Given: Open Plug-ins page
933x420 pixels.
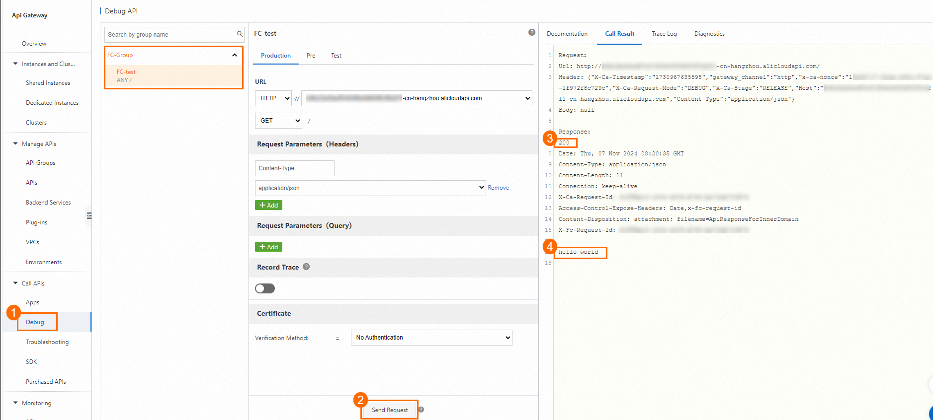Looking at the screenshot, I should (x=36, y=222).
